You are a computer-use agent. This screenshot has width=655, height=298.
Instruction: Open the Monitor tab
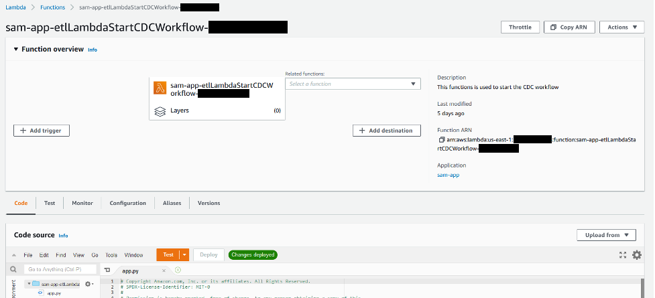pos(82,204)
